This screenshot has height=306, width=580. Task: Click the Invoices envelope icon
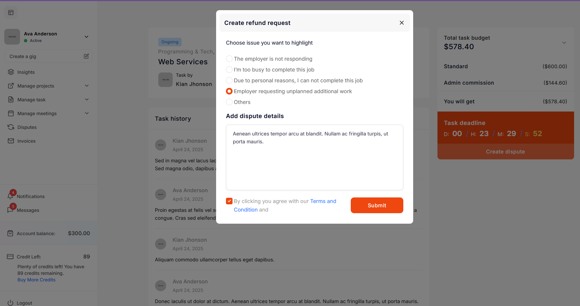pos(11,141)
